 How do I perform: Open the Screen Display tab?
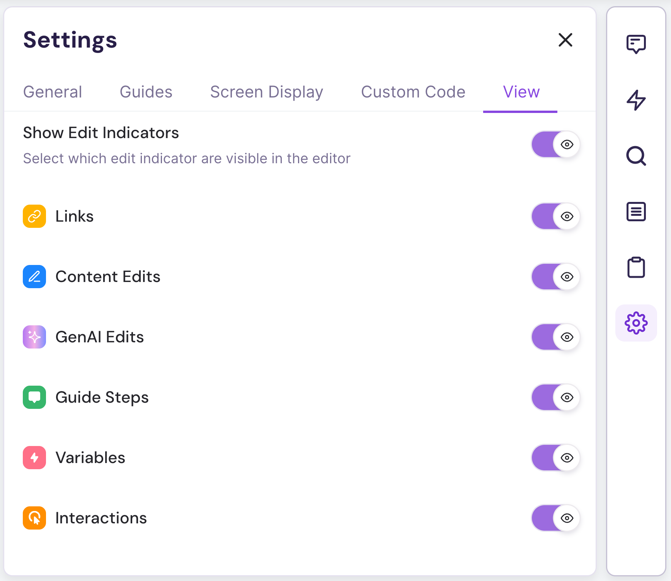point(266,92)
